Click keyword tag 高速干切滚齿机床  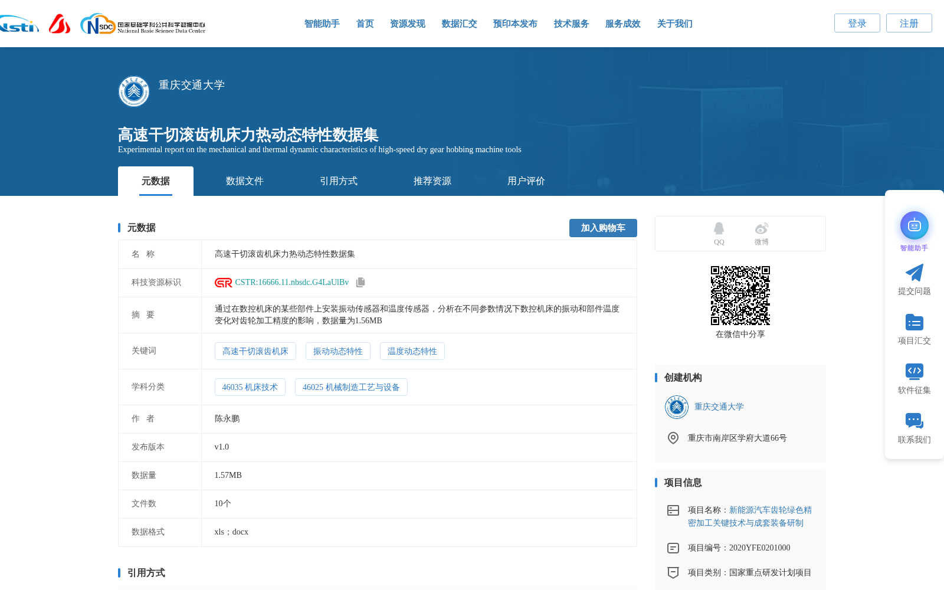click(x=255, y=351)
